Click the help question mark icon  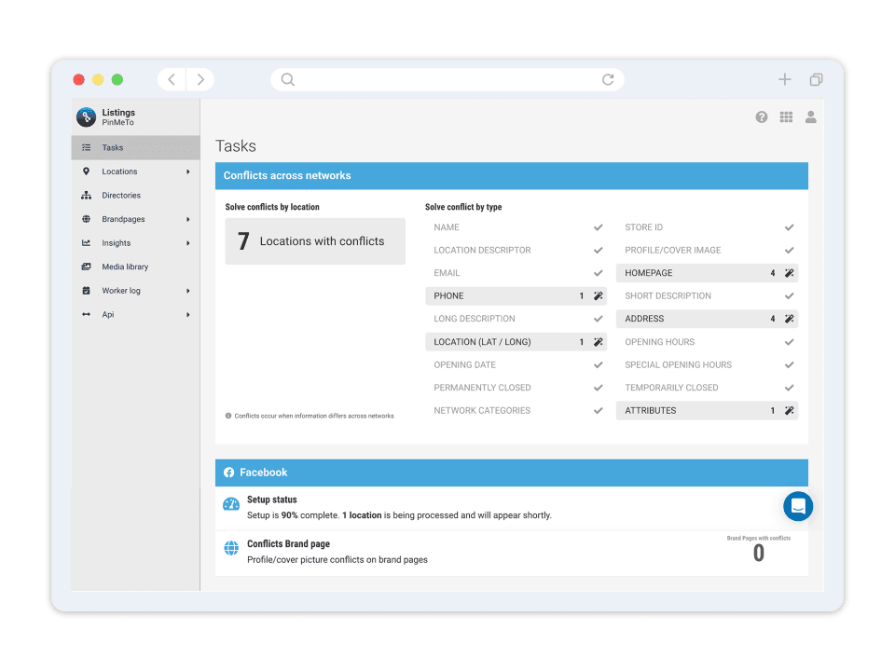coord(762,117)
